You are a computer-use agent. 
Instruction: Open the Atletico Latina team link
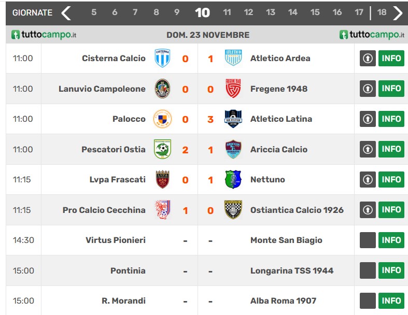[x=281, y=119]
